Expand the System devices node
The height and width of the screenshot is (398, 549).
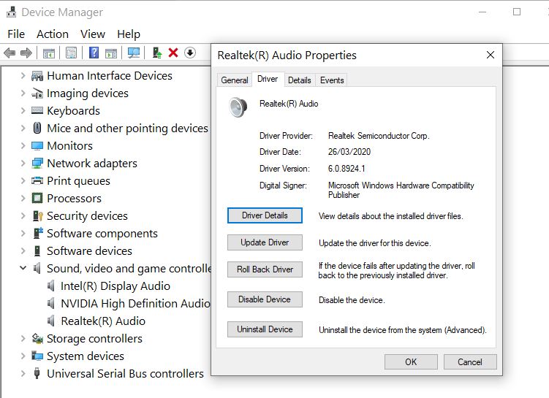23,356
